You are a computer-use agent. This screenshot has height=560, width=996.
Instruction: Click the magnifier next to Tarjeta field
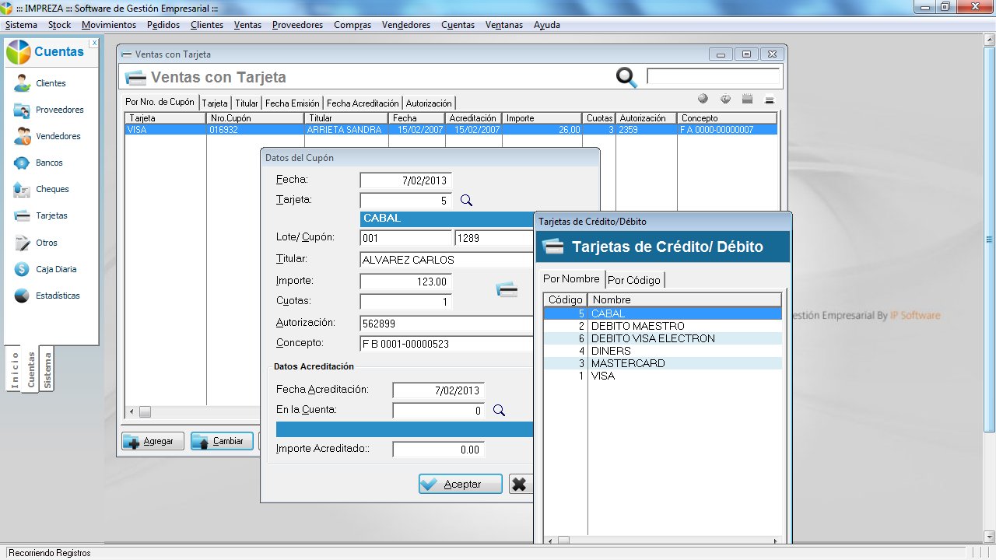(x=466, y=200)
